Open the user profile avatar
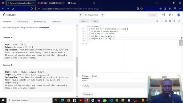183x103 pixels. click(178, 15)
